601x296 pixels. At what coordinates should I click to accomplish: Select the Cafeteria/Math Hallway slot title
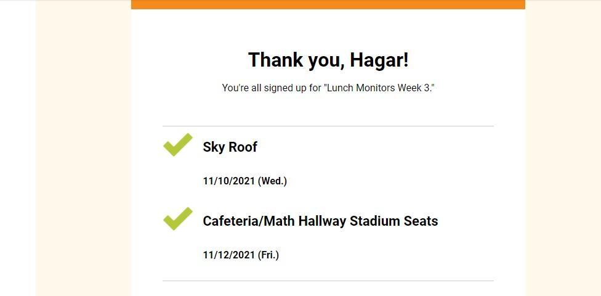click(x=320, y=221)
